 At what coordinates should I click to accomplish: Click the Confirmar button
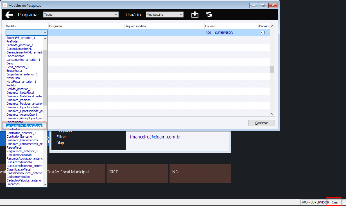pos(261,123)
